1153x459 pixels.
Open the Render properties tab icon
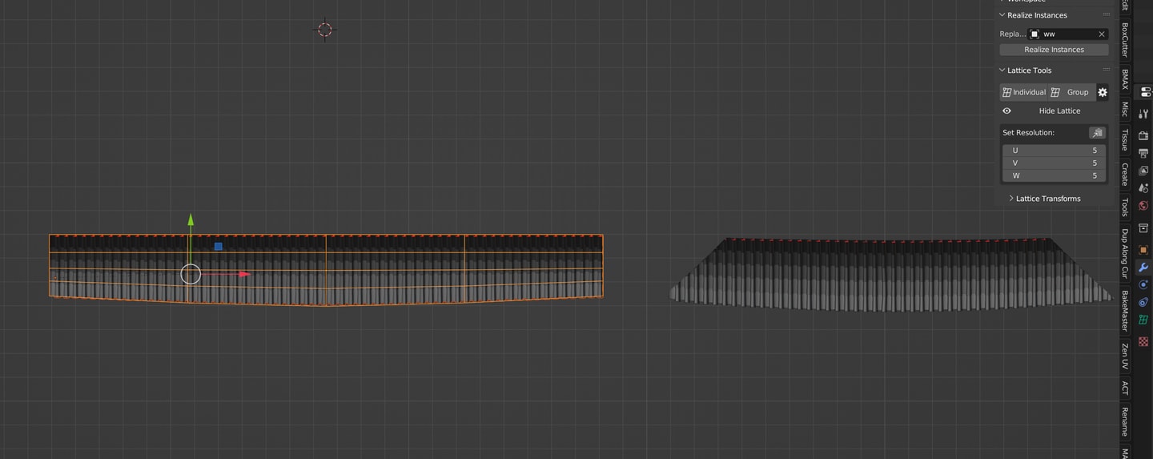[1143, 135]
